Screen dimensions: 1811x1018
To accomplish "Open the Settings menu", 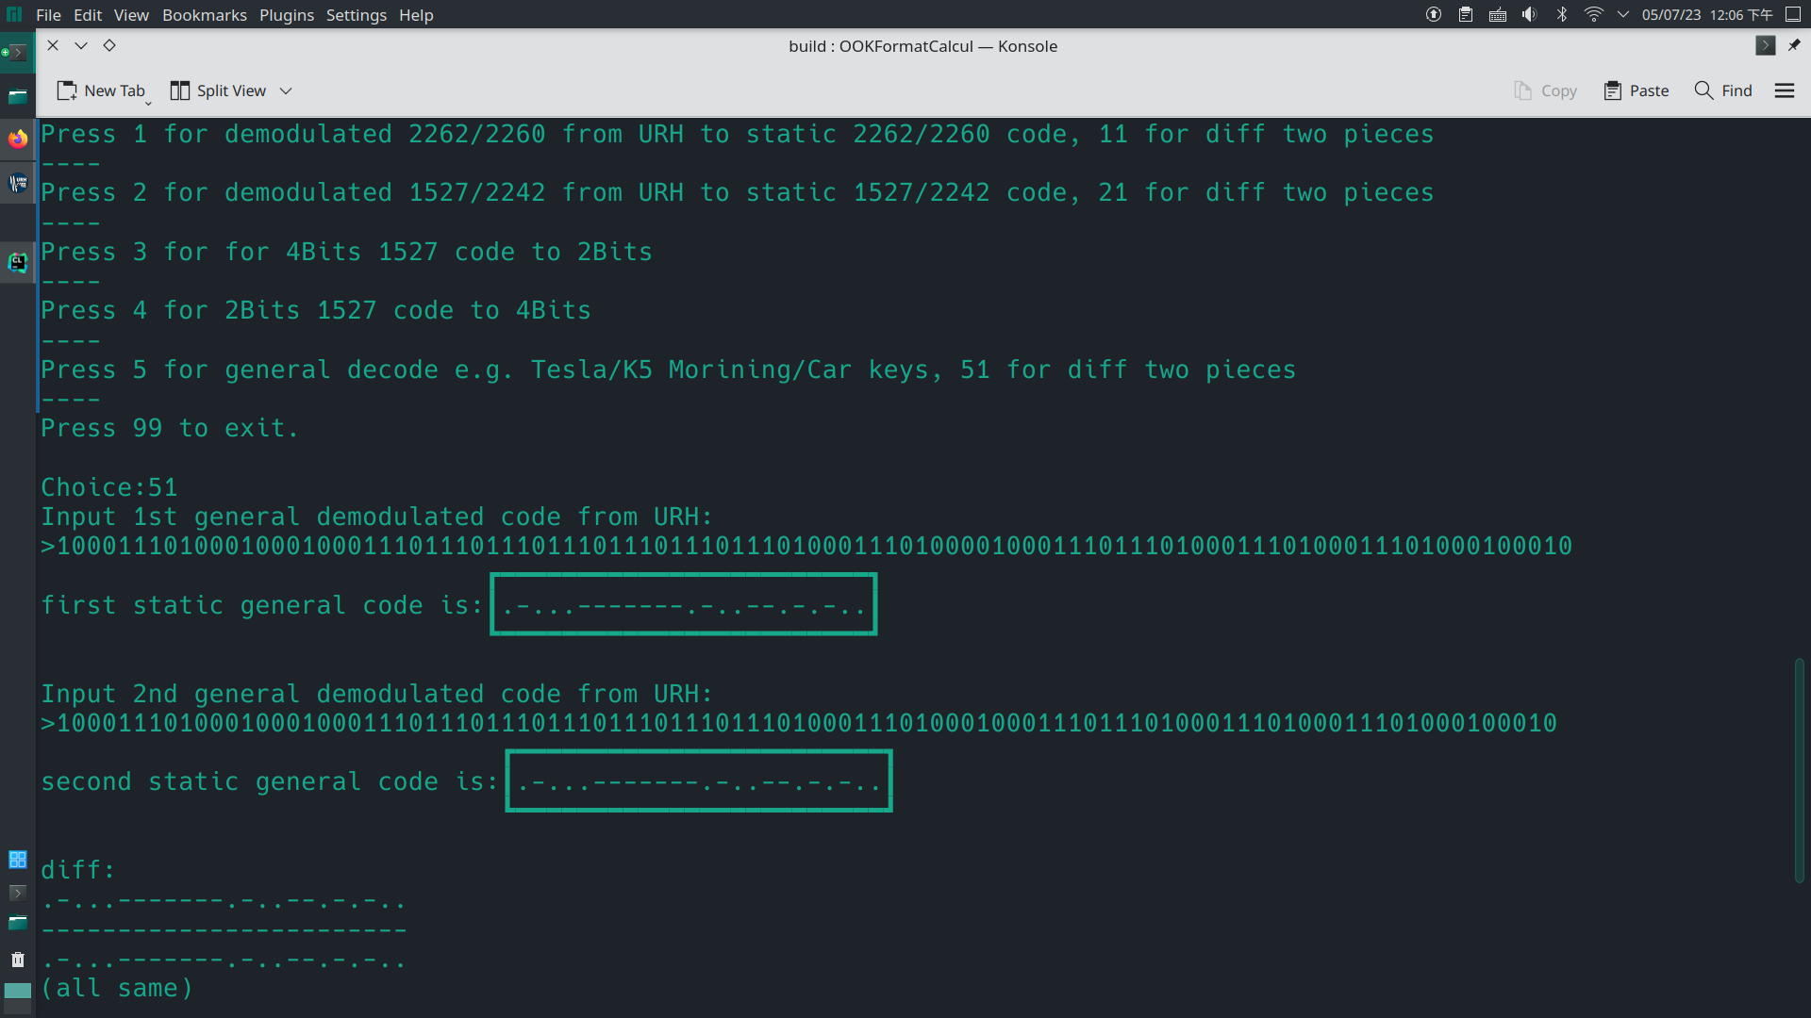I will click(x=356, y=15).
